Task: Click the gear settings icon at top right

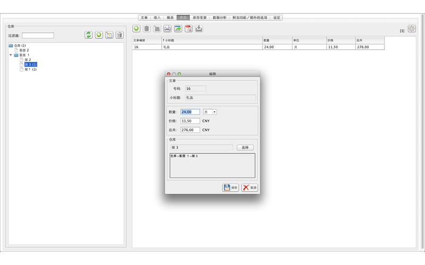Action: click(x=412, y=29)
